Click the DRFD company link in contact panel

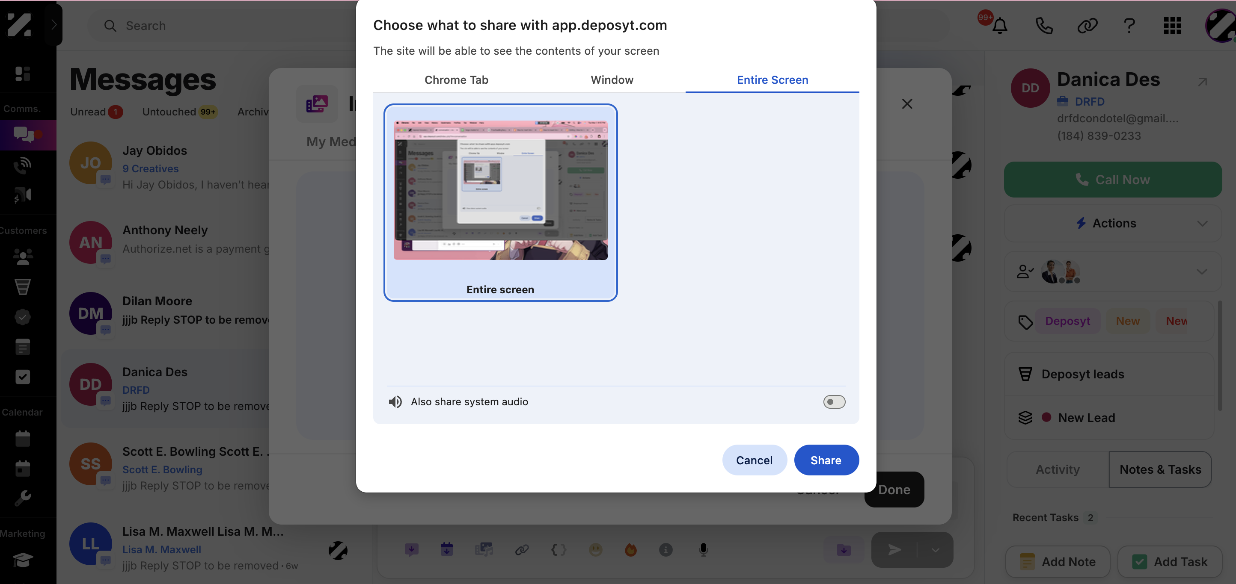1089,102
